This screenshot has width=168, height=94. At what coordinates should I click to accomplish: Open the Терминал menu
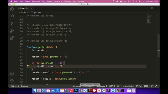click(x=67, y=1)
